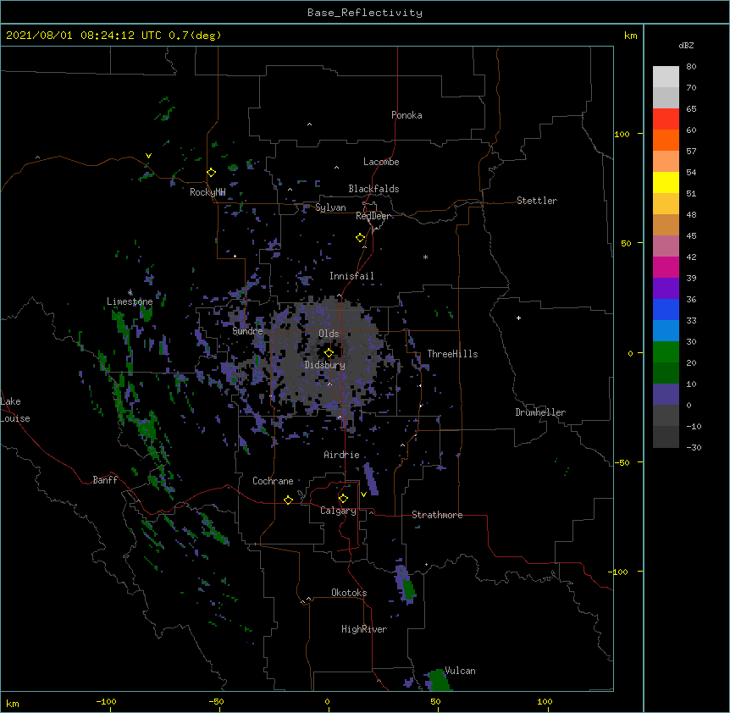Click the 50 tick on right-hand axis
The height and width of the screenshot is (713, 730).
[x=626, y=243]
